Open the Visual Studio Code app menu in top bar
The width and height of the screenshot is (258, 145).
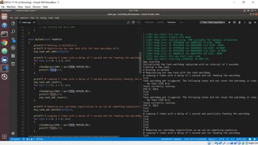click(25, 10)
